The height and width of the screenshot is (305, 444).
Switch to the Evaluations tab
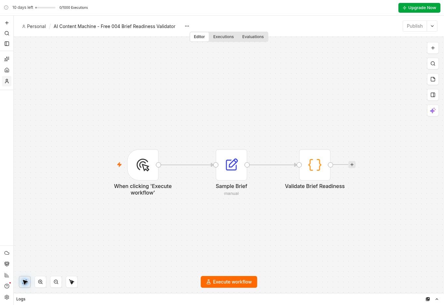click(253, 37)
